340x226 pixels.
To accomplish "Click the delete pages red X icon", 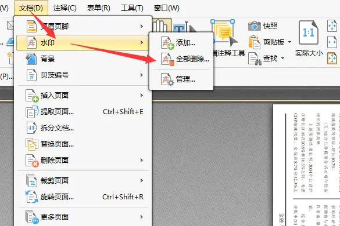I will (32, 161).
